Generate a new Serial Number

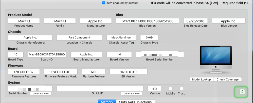(x=41, y=93)
